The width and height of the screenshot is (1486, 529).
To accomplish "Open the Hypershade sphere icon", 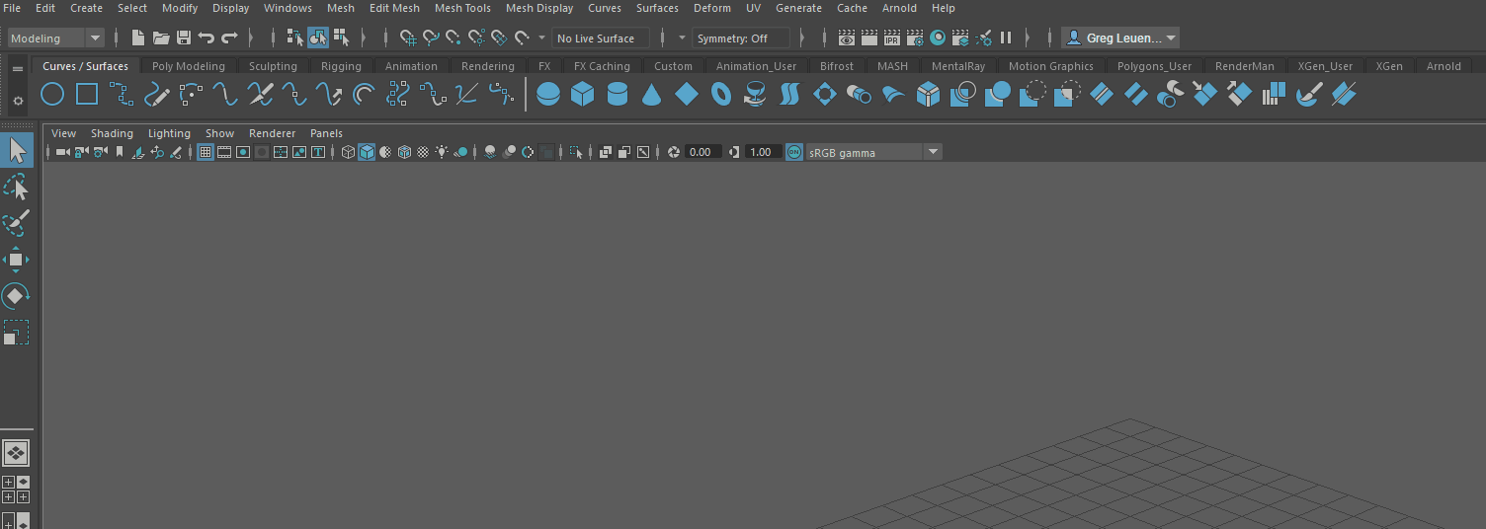I will (938, 38).
